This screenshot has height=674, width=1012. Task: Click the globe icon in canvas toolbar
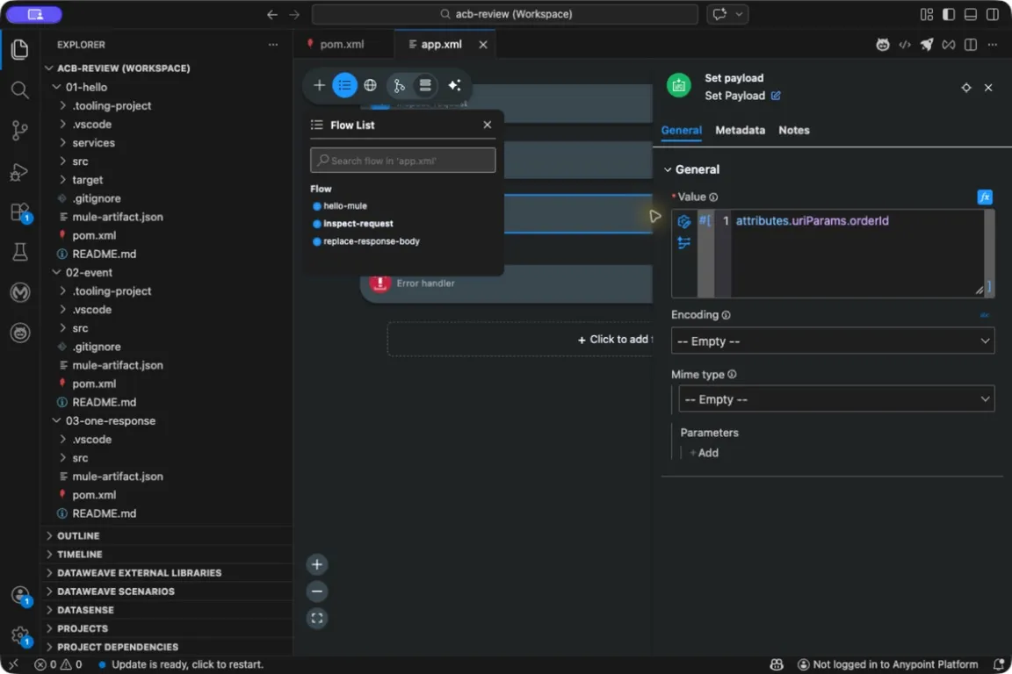(370, 85)
